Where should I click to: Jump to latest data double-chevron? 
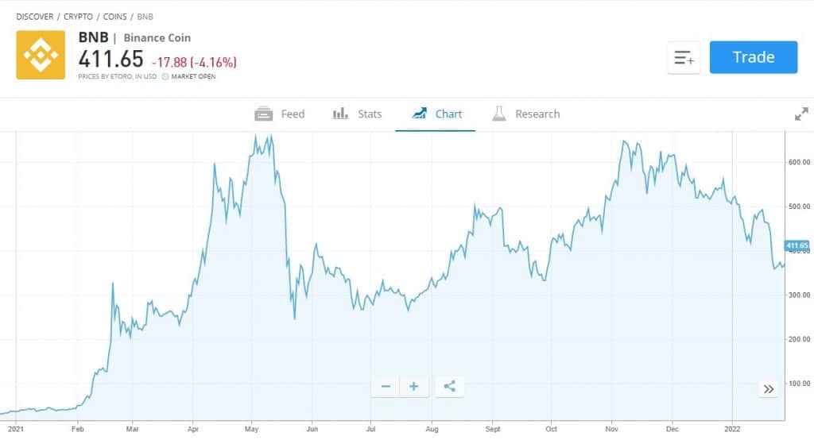pyautogui.click(x=769, y=389)
